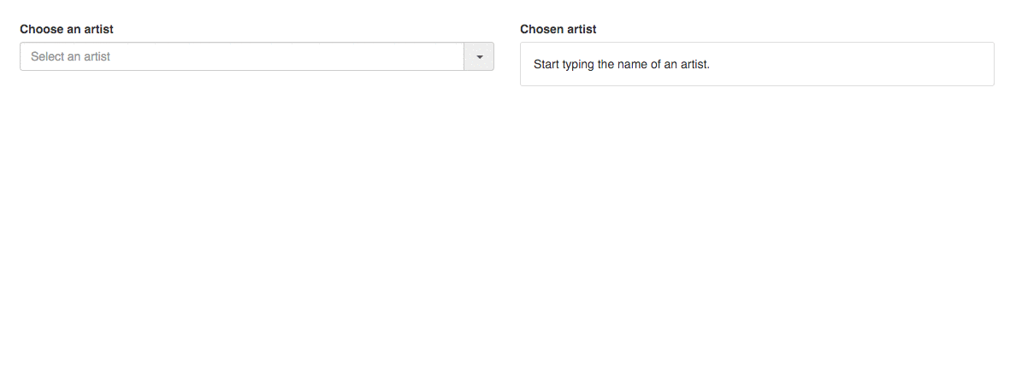Viewport: 1016px width, 391px height.
Task: Expand the Select an artist combo box list
Action: [x=479, y=57]
